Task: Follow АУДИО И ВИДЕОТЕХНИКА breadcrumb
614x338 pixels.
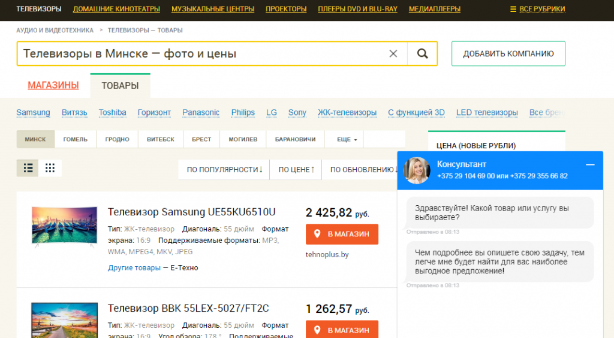Action: (55, 30)
